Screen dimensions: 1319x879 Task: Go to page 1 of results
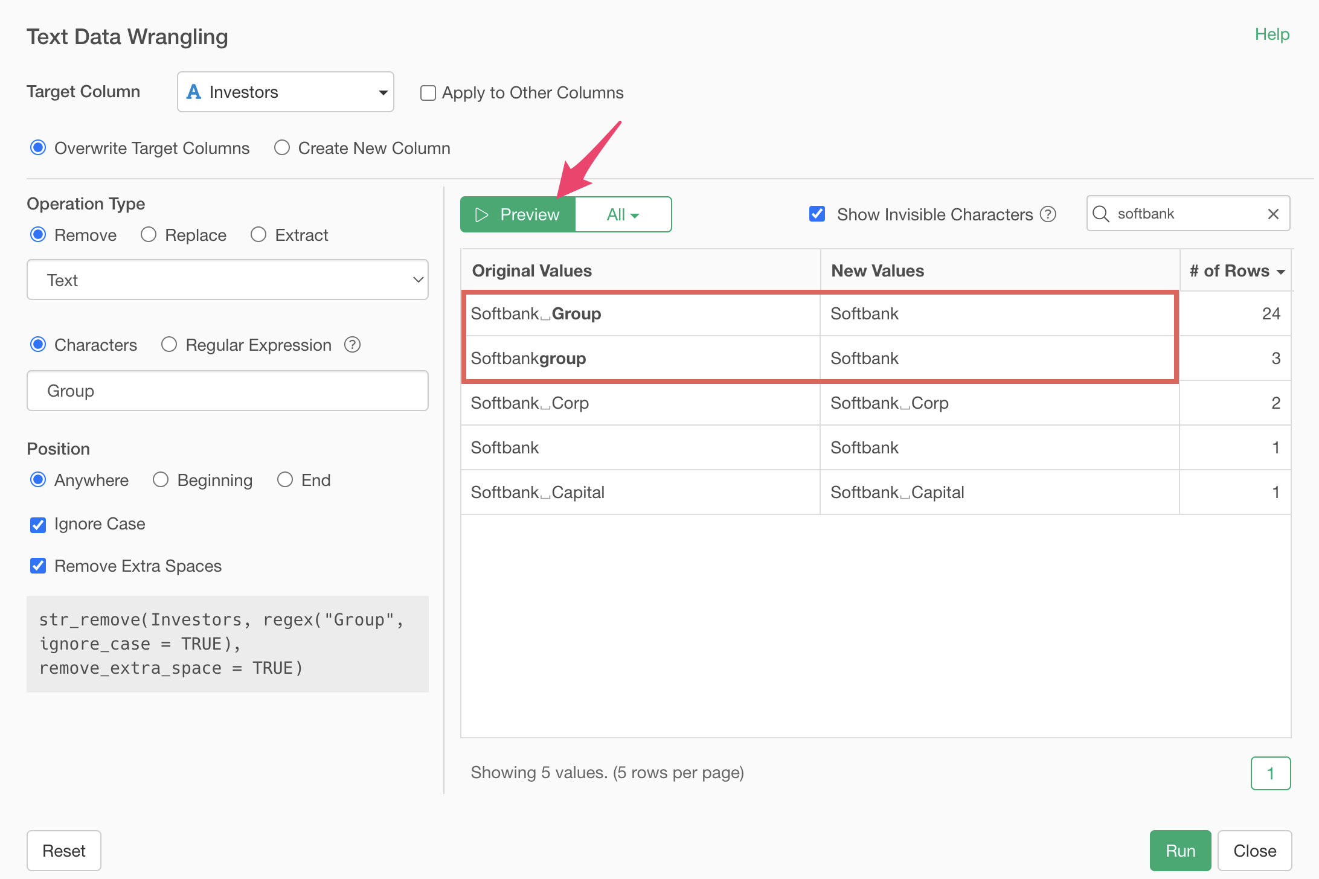[1271, 773]
